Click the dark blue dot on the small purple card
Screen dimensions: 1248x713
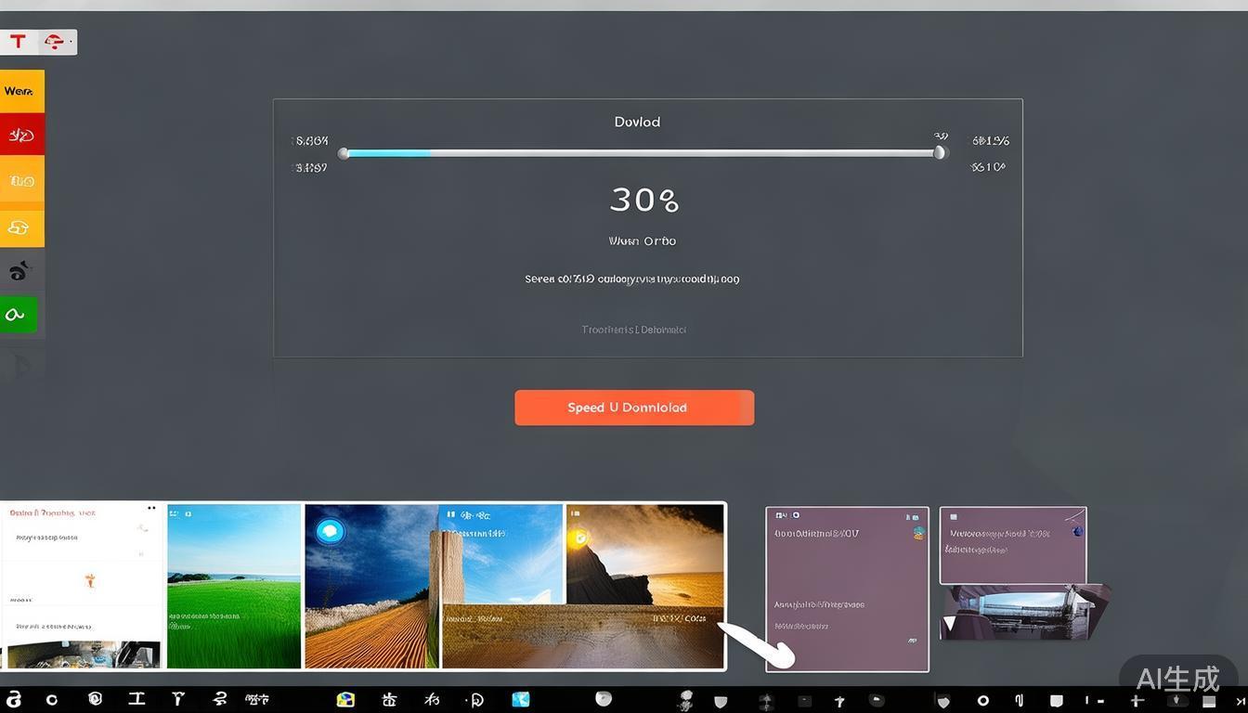(x=1077, y=532)
